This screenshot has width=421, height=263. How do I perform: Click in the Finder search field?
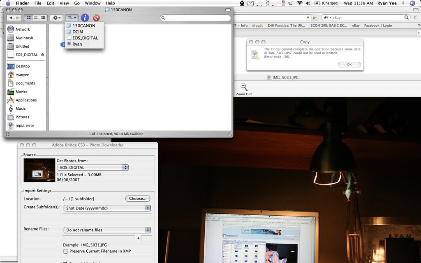(195, 18)
